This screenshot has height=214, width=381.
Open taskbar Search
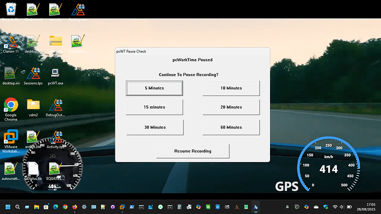click(18, 207)
